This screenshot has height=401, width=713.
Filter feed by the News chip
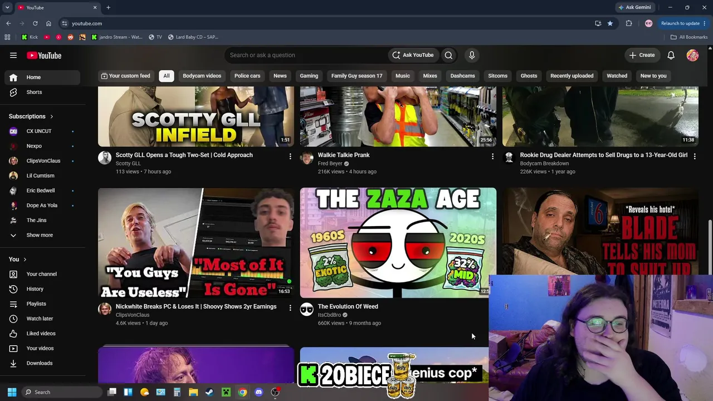coord(280,76)
